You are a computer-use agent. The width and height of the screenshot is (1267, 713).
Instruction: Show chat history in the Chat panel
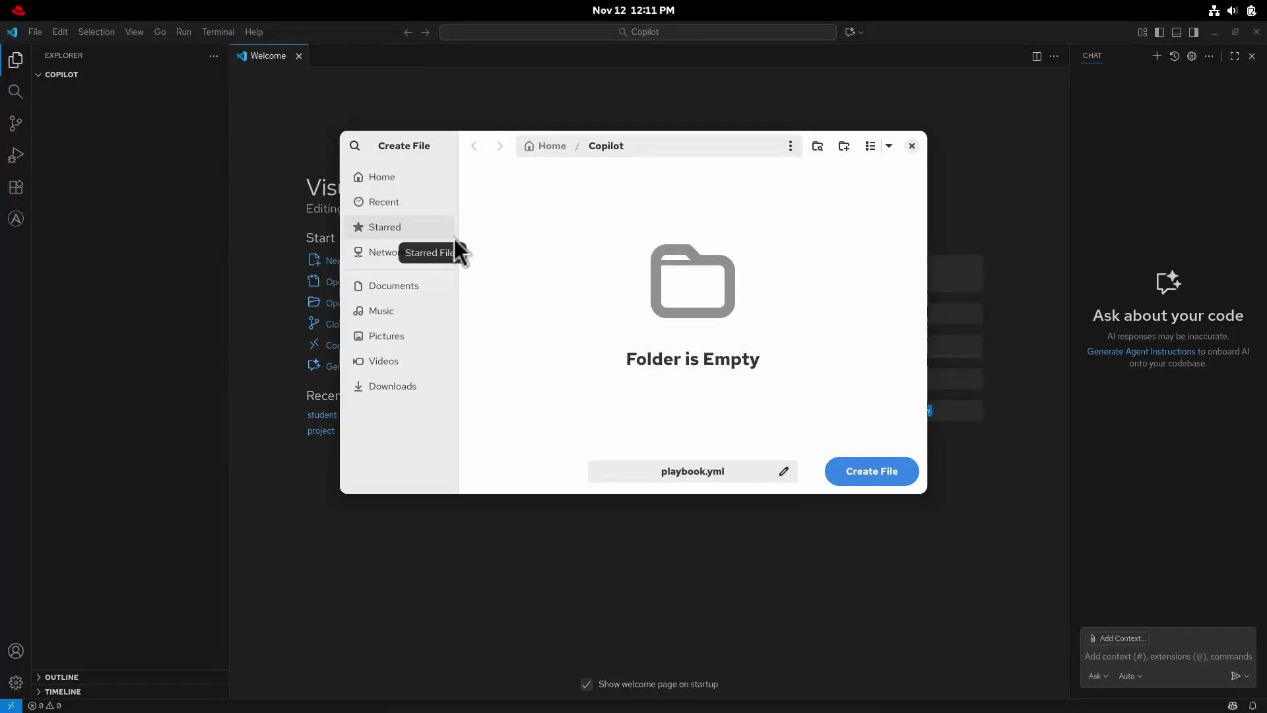[x=1175, y=56]
